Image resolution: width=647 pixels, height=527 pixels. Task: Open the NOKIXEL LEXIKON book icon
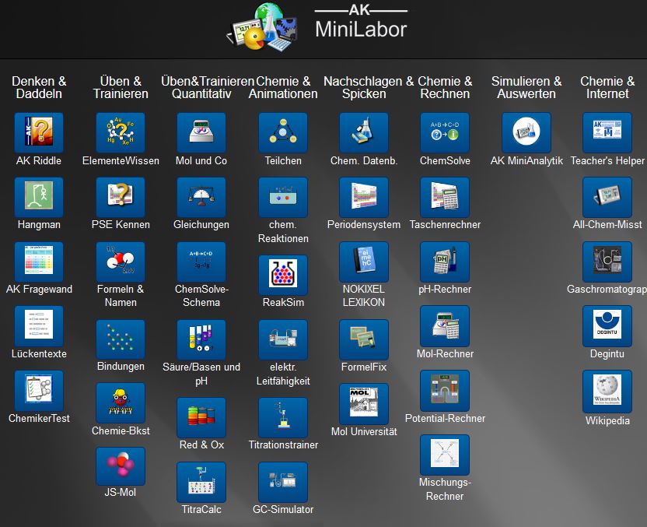[364, 262]
